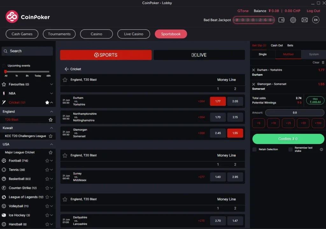Toggle favourite star on Cricket sidebar row
326x229 pixels.
click(47, 103)
